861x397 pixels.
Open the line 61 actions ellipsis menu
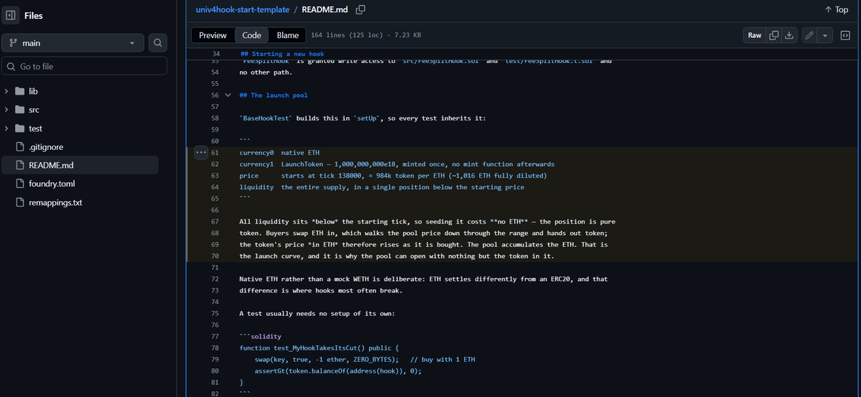point(201,153)
